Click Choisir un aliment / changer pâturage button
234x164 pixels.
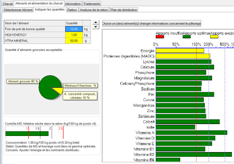tap(151, 23)
